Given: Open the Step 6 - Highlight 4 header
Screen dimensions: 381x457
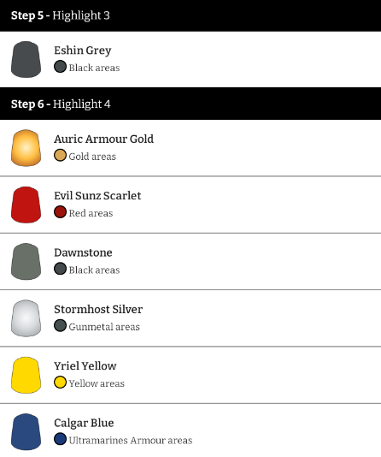Looking at the screenshot, I should [190, 104].
